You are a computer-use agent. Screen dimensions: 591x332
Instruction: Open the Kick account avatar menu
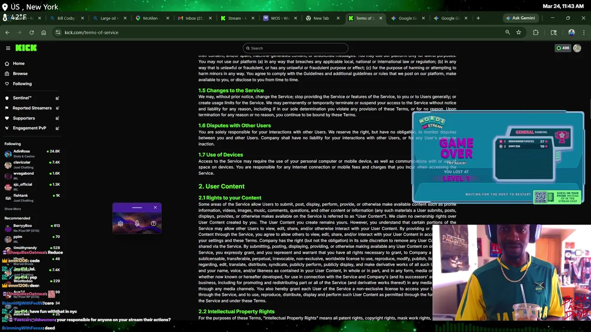coord(577,48)
